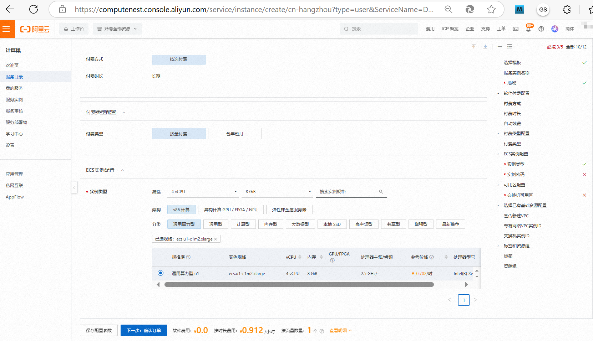The height and width of the screenshot is (341, 593).
Task: Open the browser extensions puzzle icon
Action: tap(567, 10)
